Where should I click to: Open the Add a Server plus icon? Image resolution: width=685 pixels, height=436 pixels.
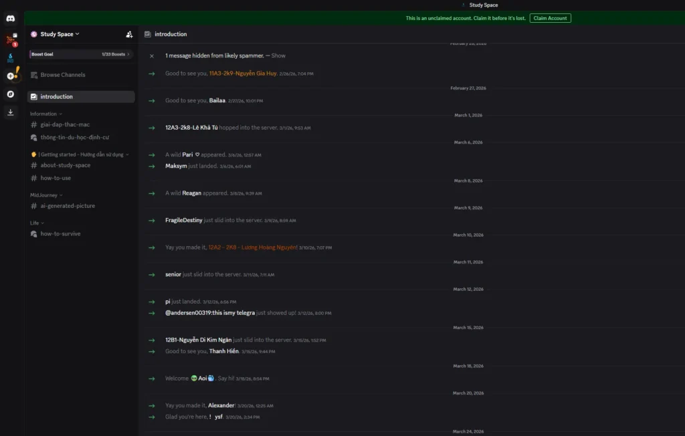tap(10, 77)
